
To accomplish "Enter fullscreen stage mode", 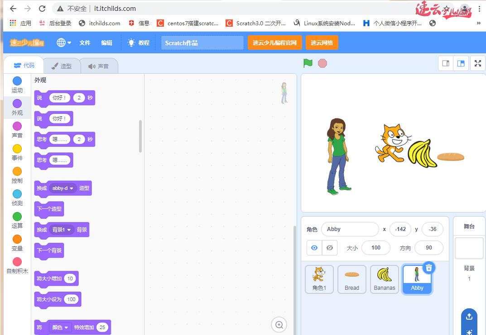I will pos(477,64).
